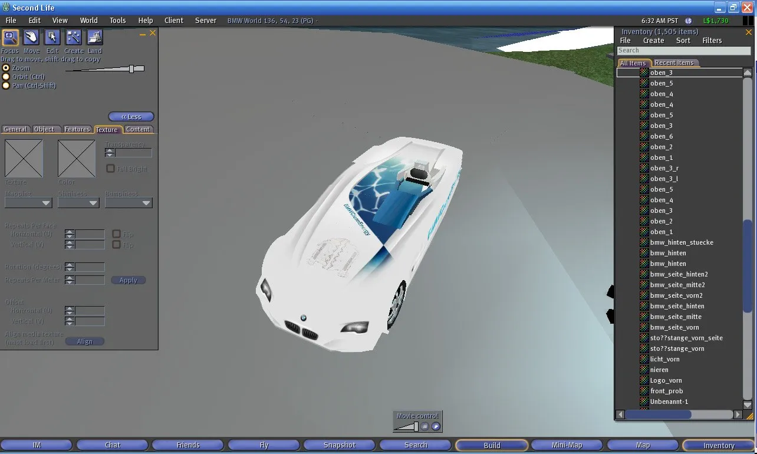Open the Color swatch picker
This screenshot has width=757, height=454.
click(77, 159)
